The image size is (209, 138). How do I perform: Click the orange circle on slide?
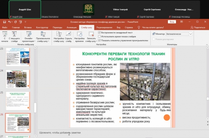click(x=167, y=117)
